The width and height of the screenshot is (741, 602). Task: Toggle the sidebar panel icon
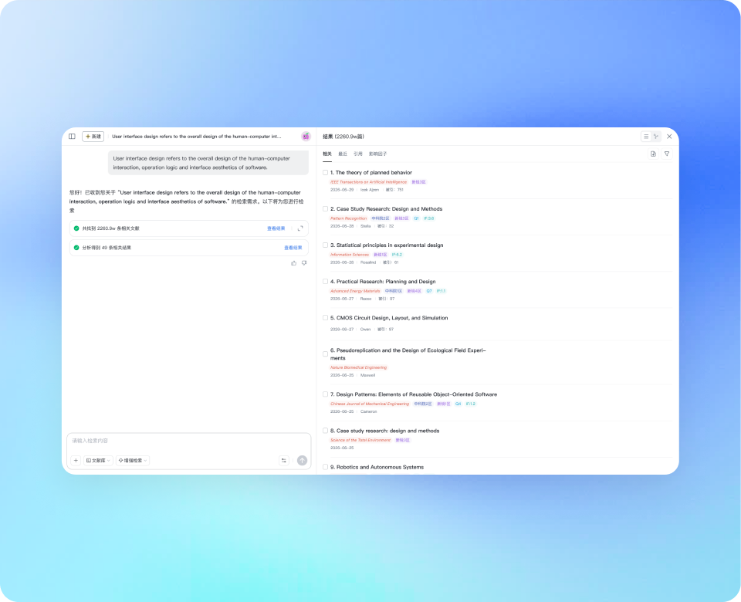[x=72, y=137]
